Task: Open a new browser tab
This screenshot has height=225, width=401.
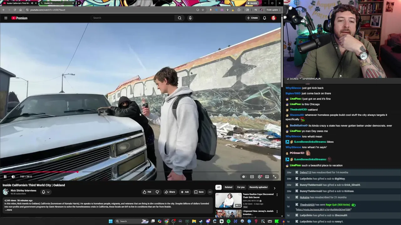Action: pyautogui.click(x=78, y=3)
